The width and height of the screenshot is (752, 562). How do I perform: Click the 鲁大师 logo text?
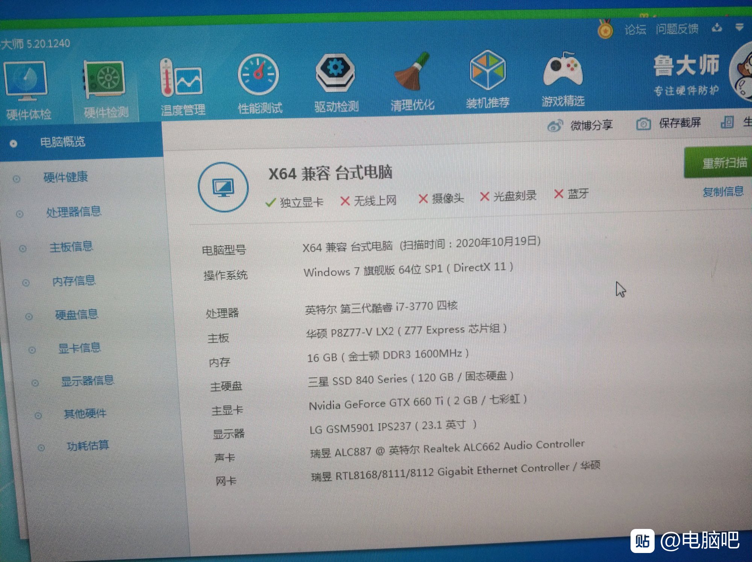pos(686,66)
